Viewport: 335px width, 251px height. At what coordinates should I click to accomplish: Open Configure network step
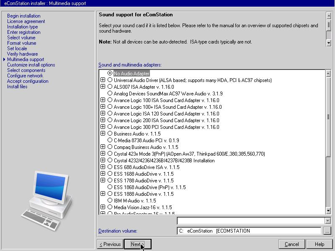coord(25,76)
